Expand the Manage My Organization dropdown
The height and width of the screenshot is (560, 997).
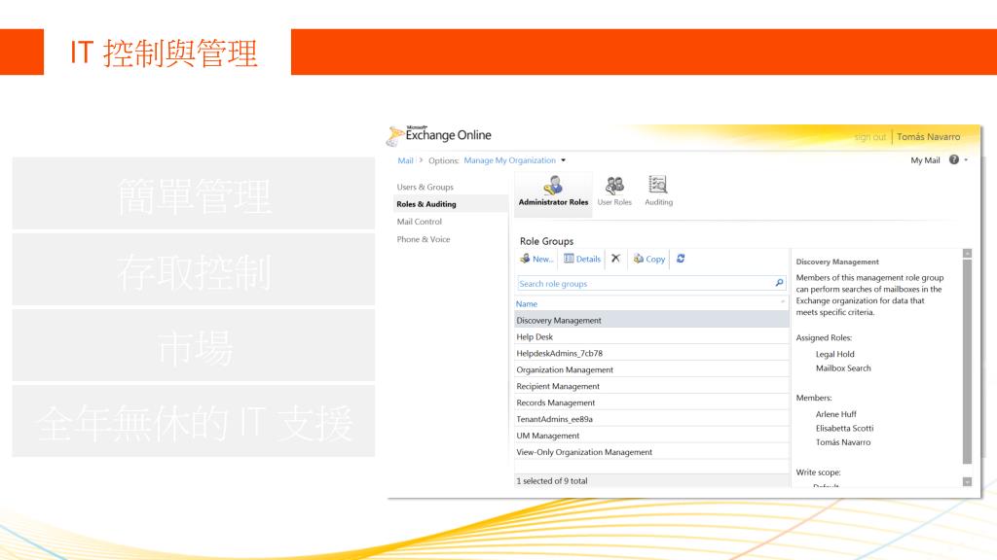pyautogui.click(x=564, y=160)
